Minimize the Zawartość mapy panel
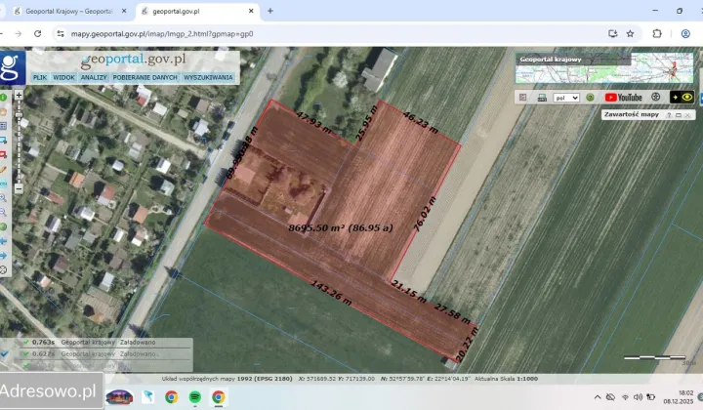The width and height of the screenshot is (703, 410). pos(680,115)
